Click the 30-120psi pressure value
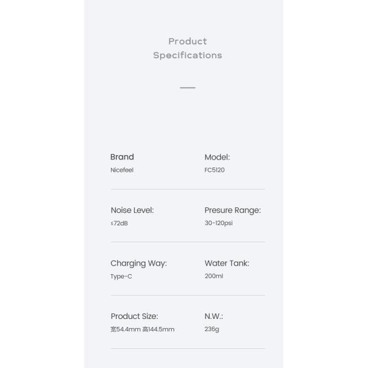 point(218,223)
